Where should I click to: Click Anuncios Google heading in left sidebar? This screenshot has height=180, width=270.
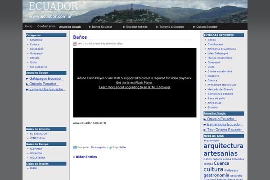pyautogui.click(x=37, y=73)
